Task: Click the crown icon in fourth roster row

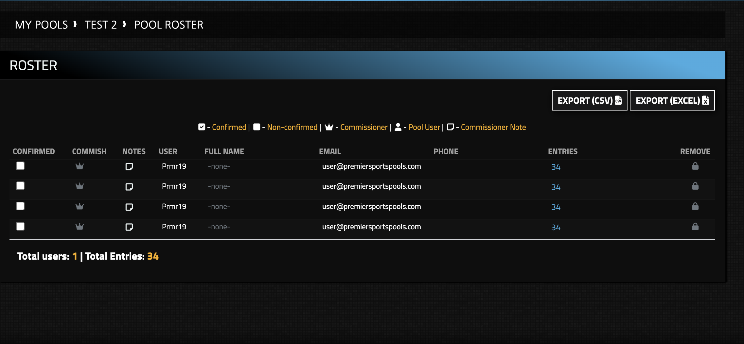Action: coord(80,227)
